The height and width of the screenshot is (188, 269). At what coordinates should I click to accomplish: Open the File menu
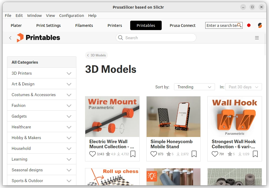(8, 16)
